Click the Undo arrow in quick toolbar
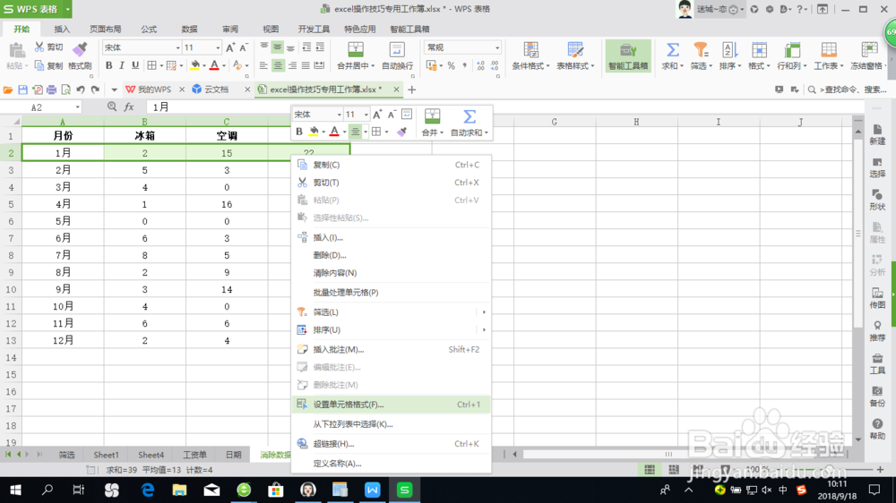This screenshot has width=896, height=503. point(81,90)
